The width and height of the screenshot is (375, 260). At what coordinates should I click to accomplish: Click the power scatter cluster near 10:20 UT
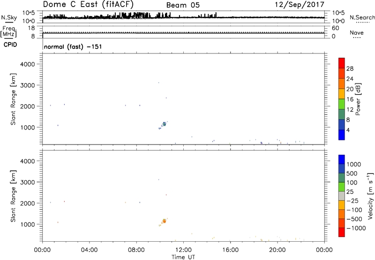pos(164,124)
